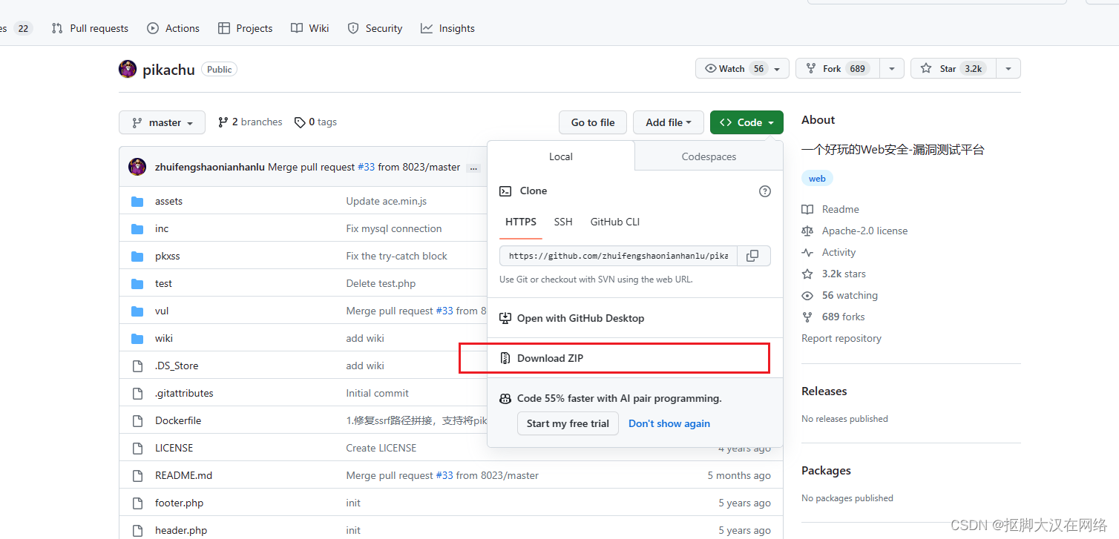Open the 689 forks link

click(x=833, y=317)
